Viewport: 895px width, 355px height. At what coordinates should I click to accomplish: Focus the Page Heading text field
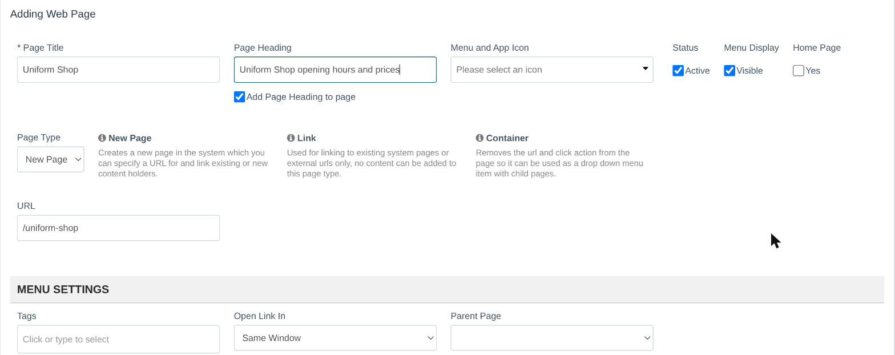tap(335, 70)
